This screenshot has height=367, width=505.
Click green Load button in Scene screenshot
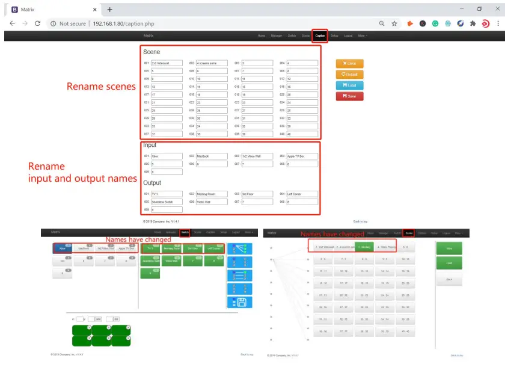point(449,263)
